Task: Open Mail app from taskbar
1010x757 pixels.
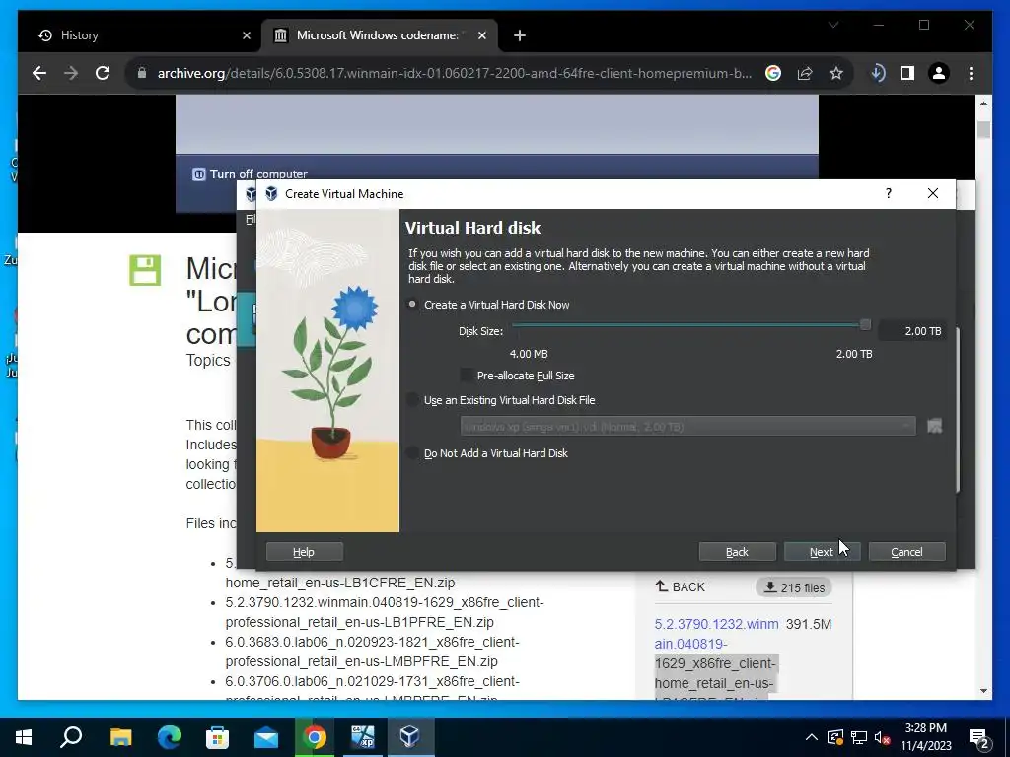Action: pos(266,737)
